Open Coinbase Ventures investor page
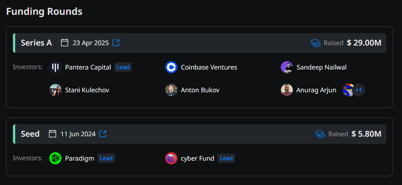Image resolution: width=402 pixels, height=185 pixels. tap(209, 67)
